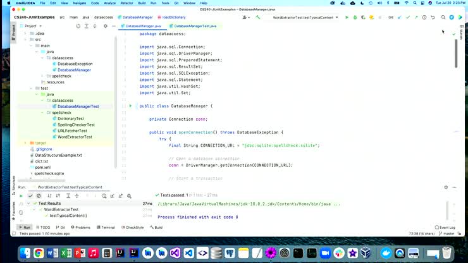Collapse the test folder node
Screen dimensions: 468x263
tap(31, 89)
